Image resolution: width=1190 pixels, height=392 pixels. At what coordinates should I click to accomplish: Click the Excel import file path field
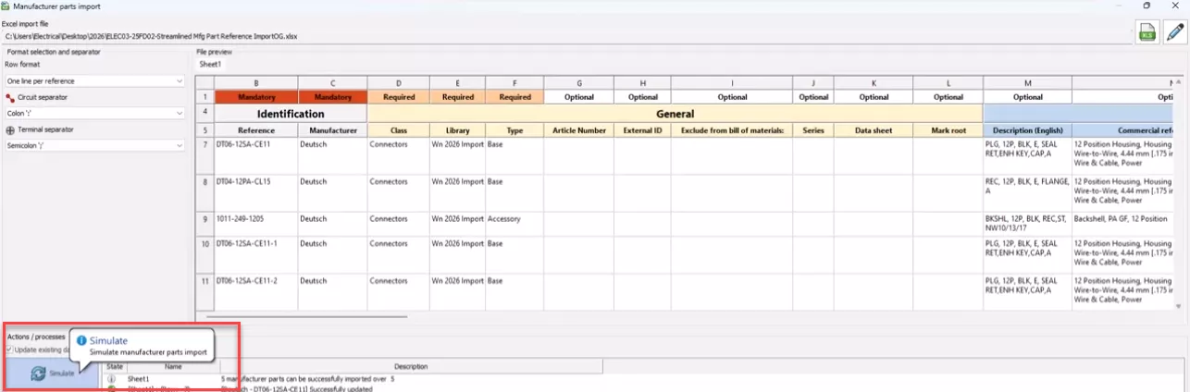[567, 37]
